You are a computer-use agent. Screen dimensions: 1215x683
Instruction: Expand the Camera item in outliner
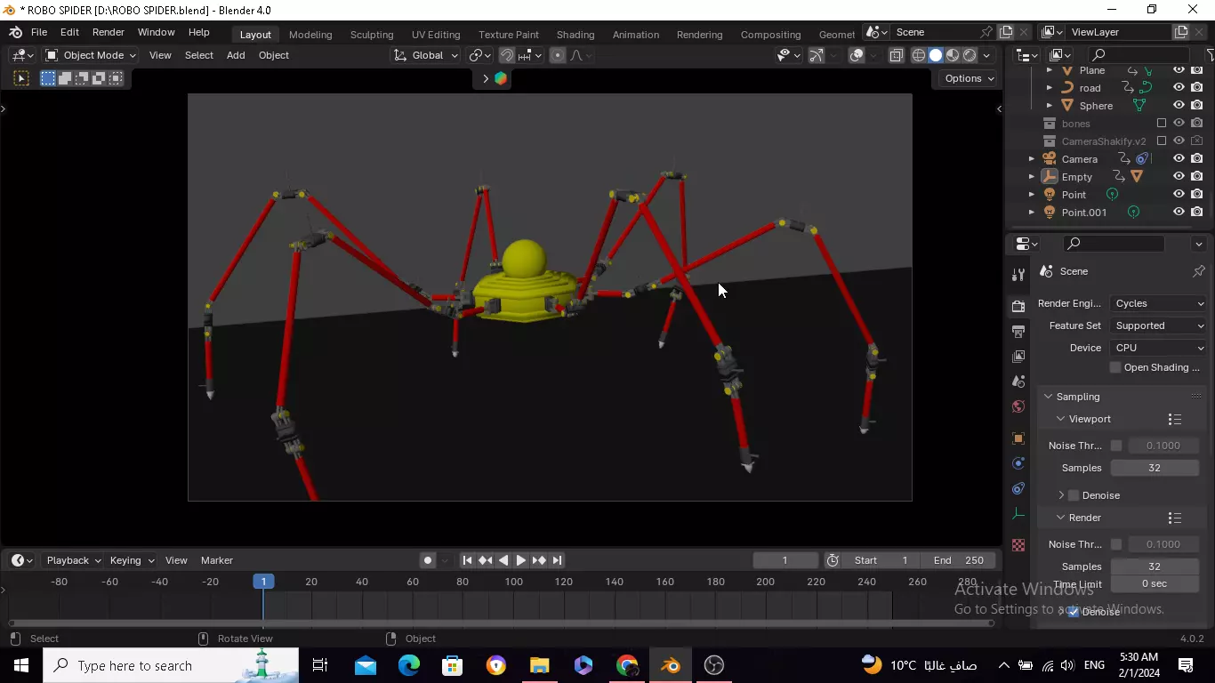point(1032,159)
